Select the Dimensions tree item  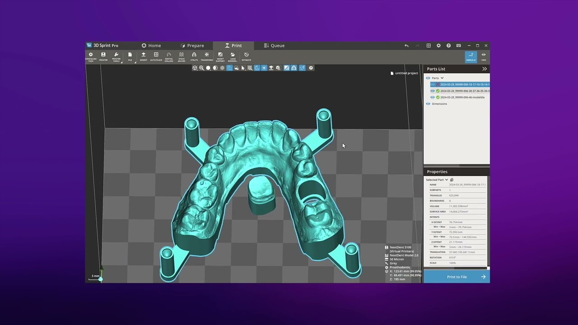pos(439,104)
